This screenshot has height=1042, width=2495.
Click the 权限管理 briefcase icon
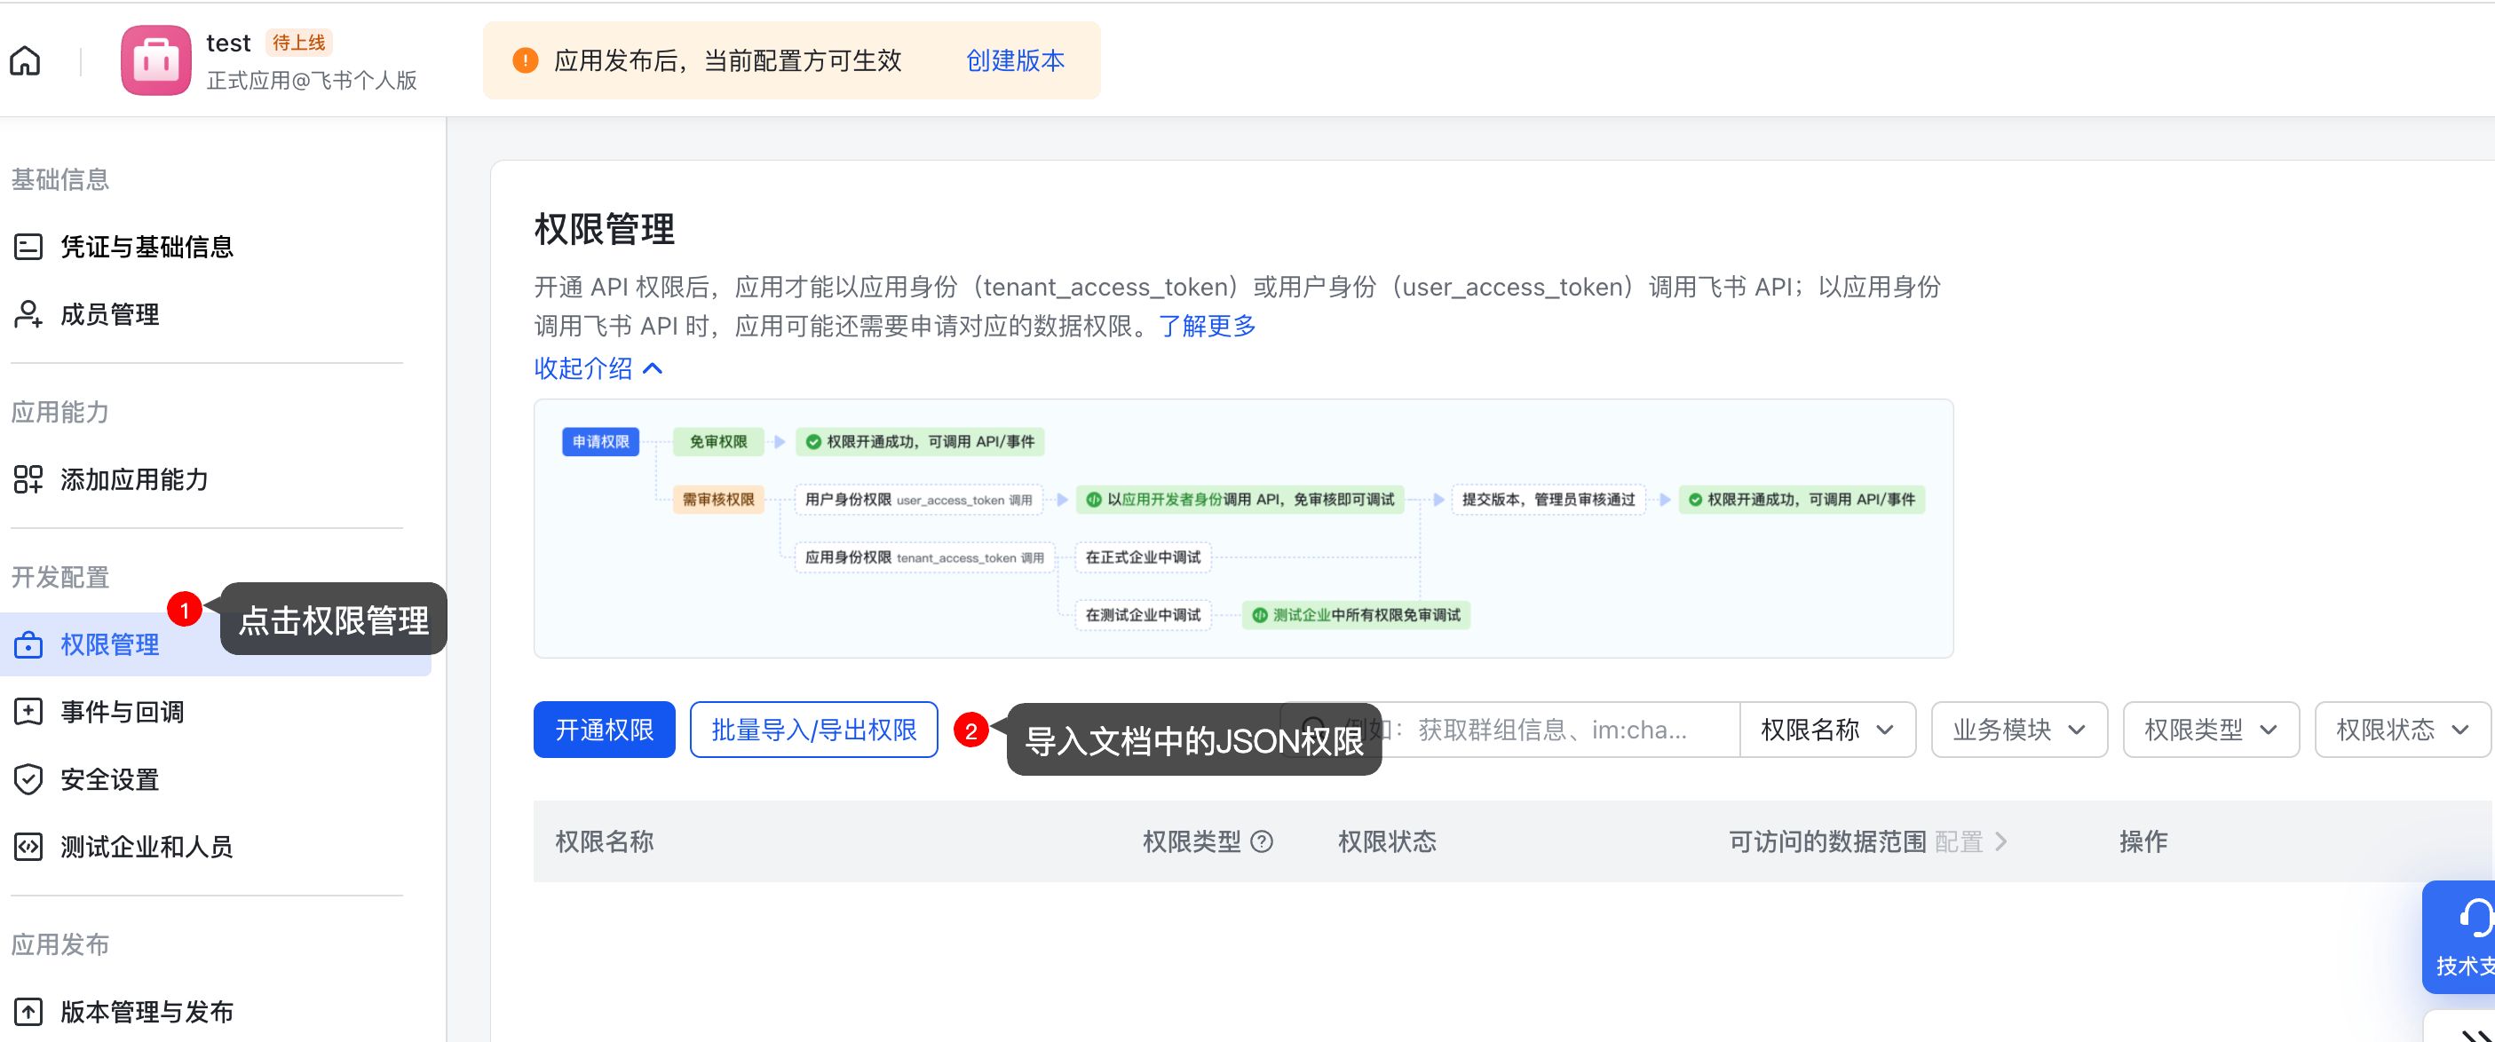click(28, 645)
